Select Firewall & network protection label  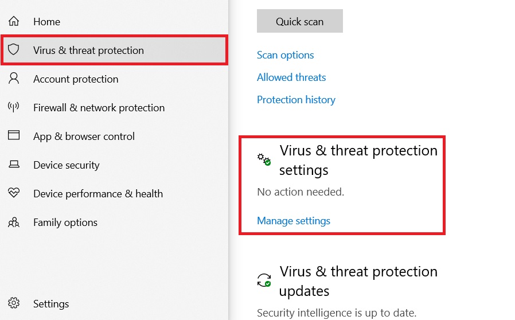tap(99, 108)
